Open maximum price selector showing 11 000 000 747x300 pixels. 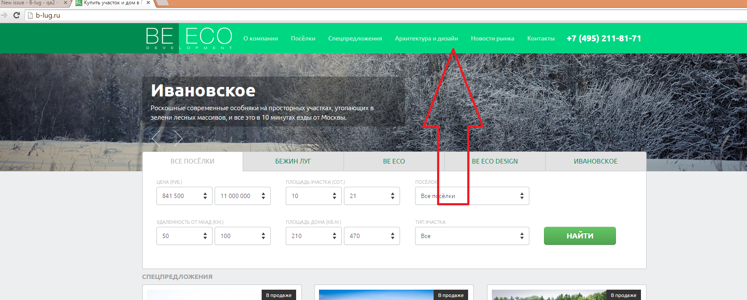tap(242, 196)
